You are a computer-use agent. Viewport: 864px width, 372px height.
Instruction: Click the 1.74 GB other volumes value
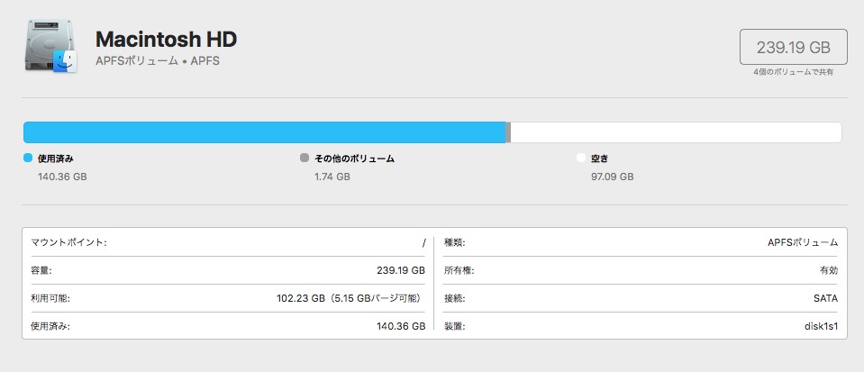pos(332,177)
